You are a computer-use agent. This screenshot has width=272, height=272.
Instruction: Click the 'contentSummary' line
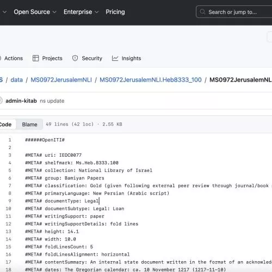pos(149,262)
